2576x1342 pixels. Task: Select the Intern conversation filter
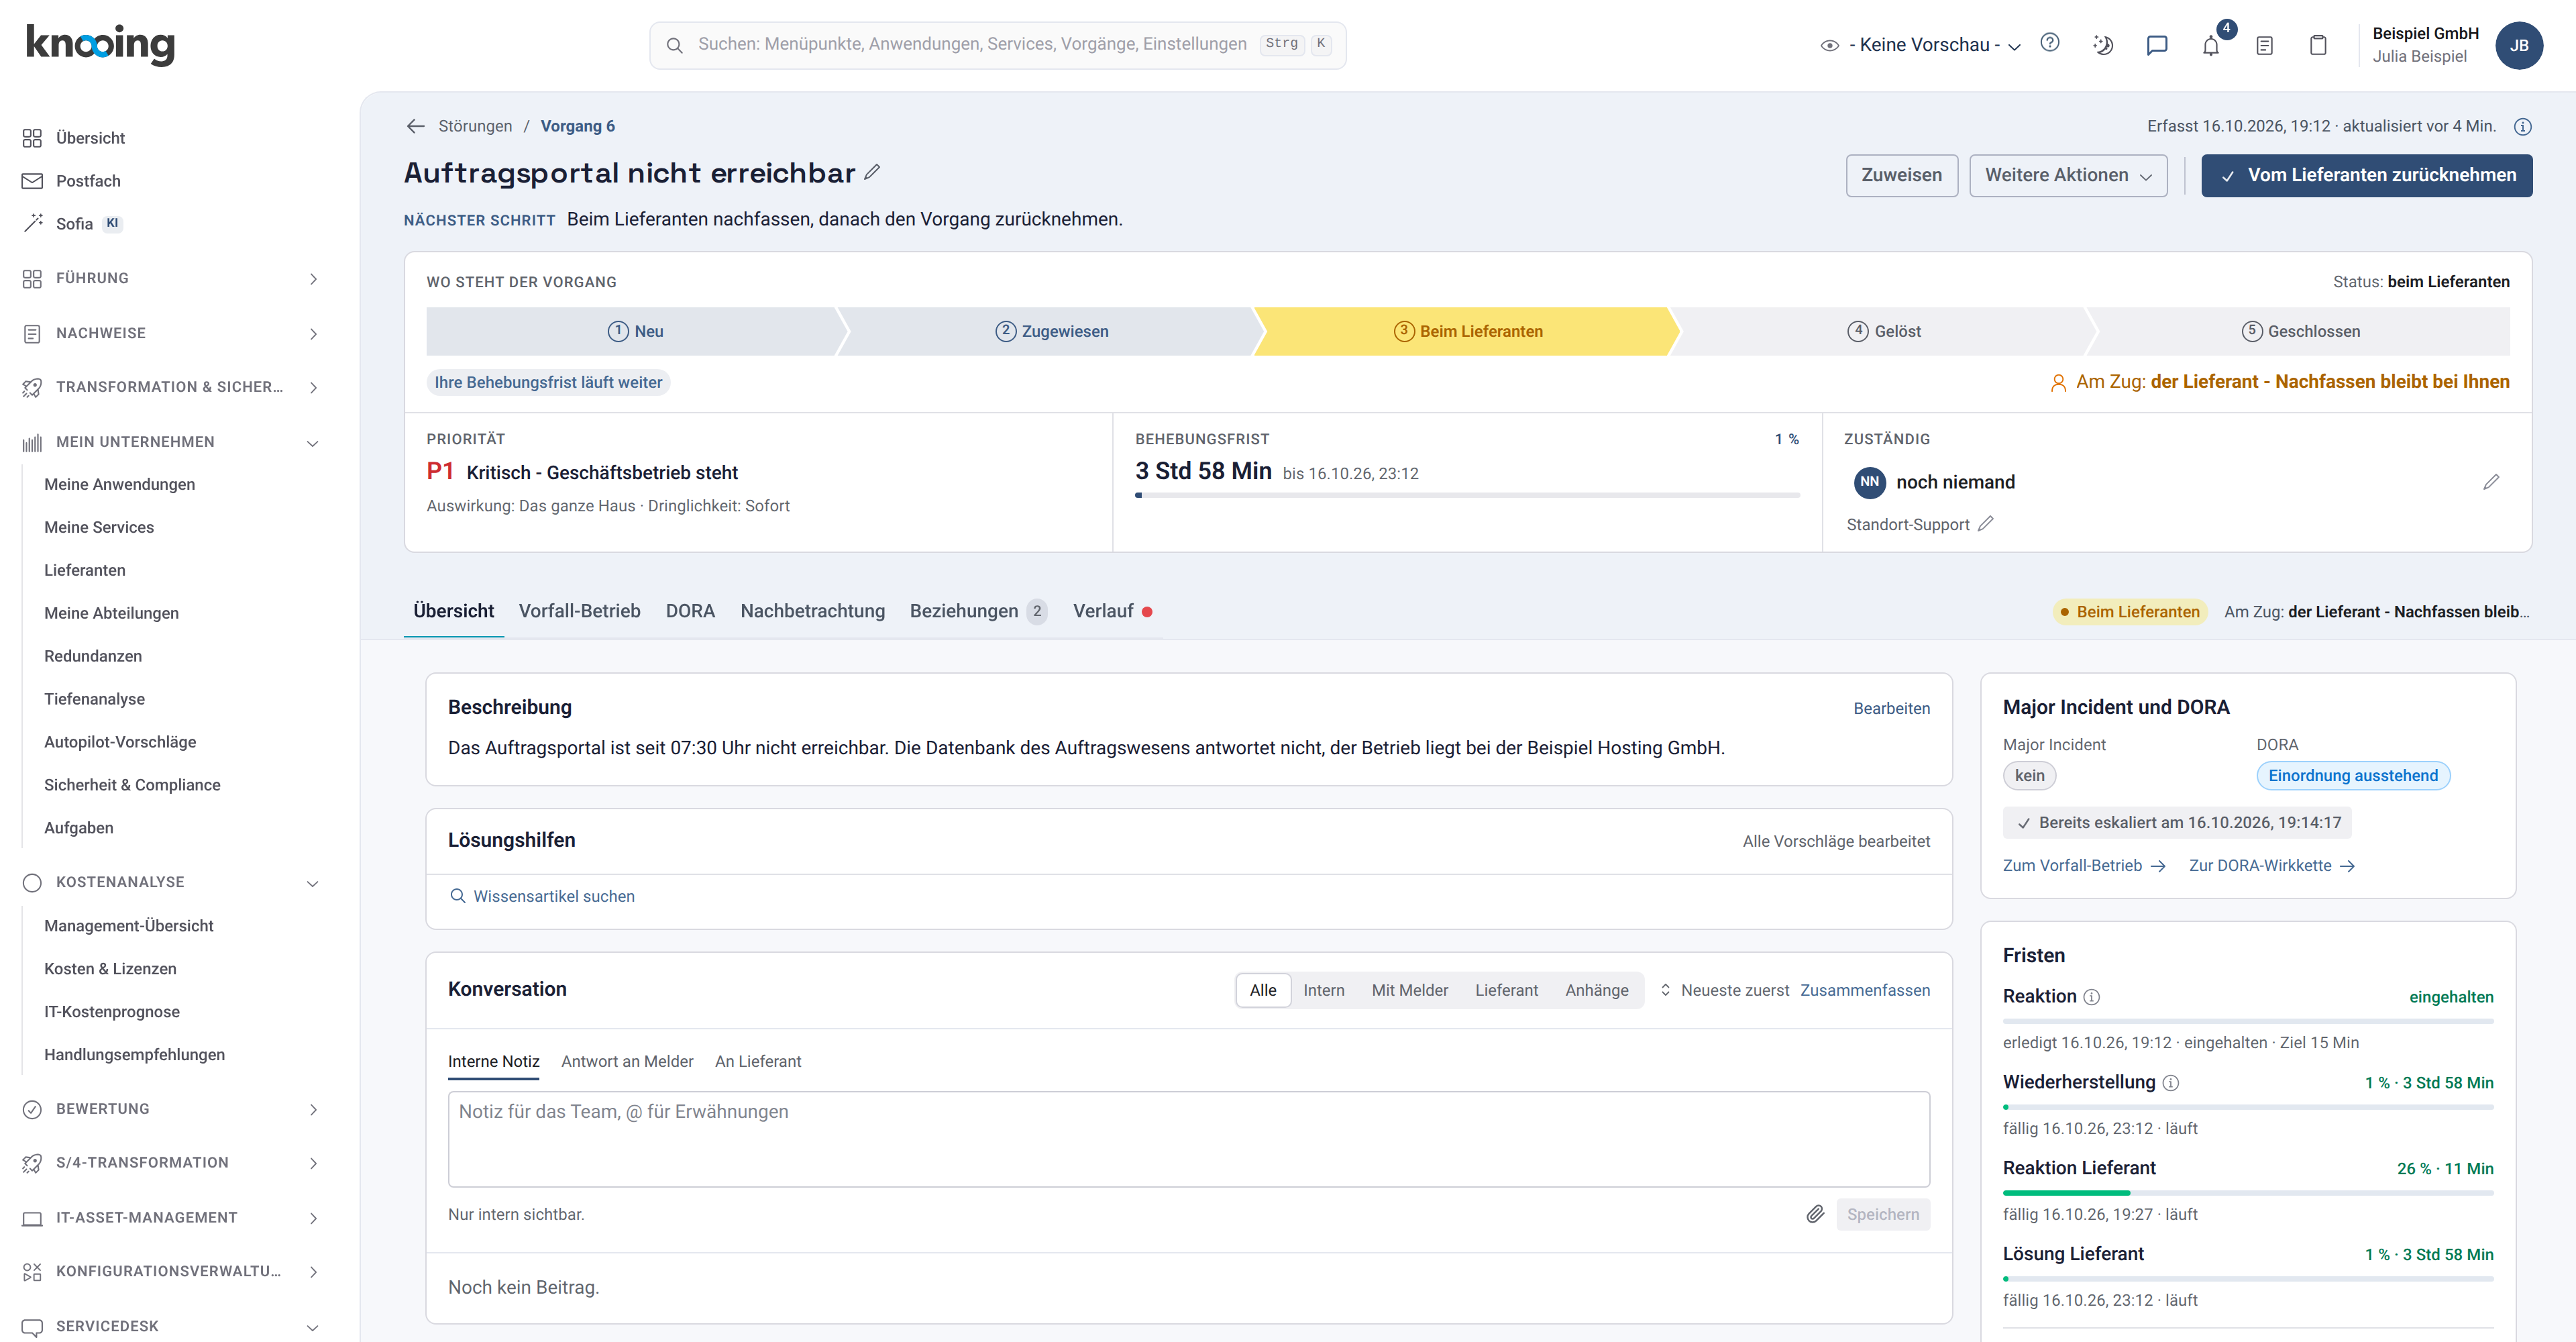coord(1323,990)
